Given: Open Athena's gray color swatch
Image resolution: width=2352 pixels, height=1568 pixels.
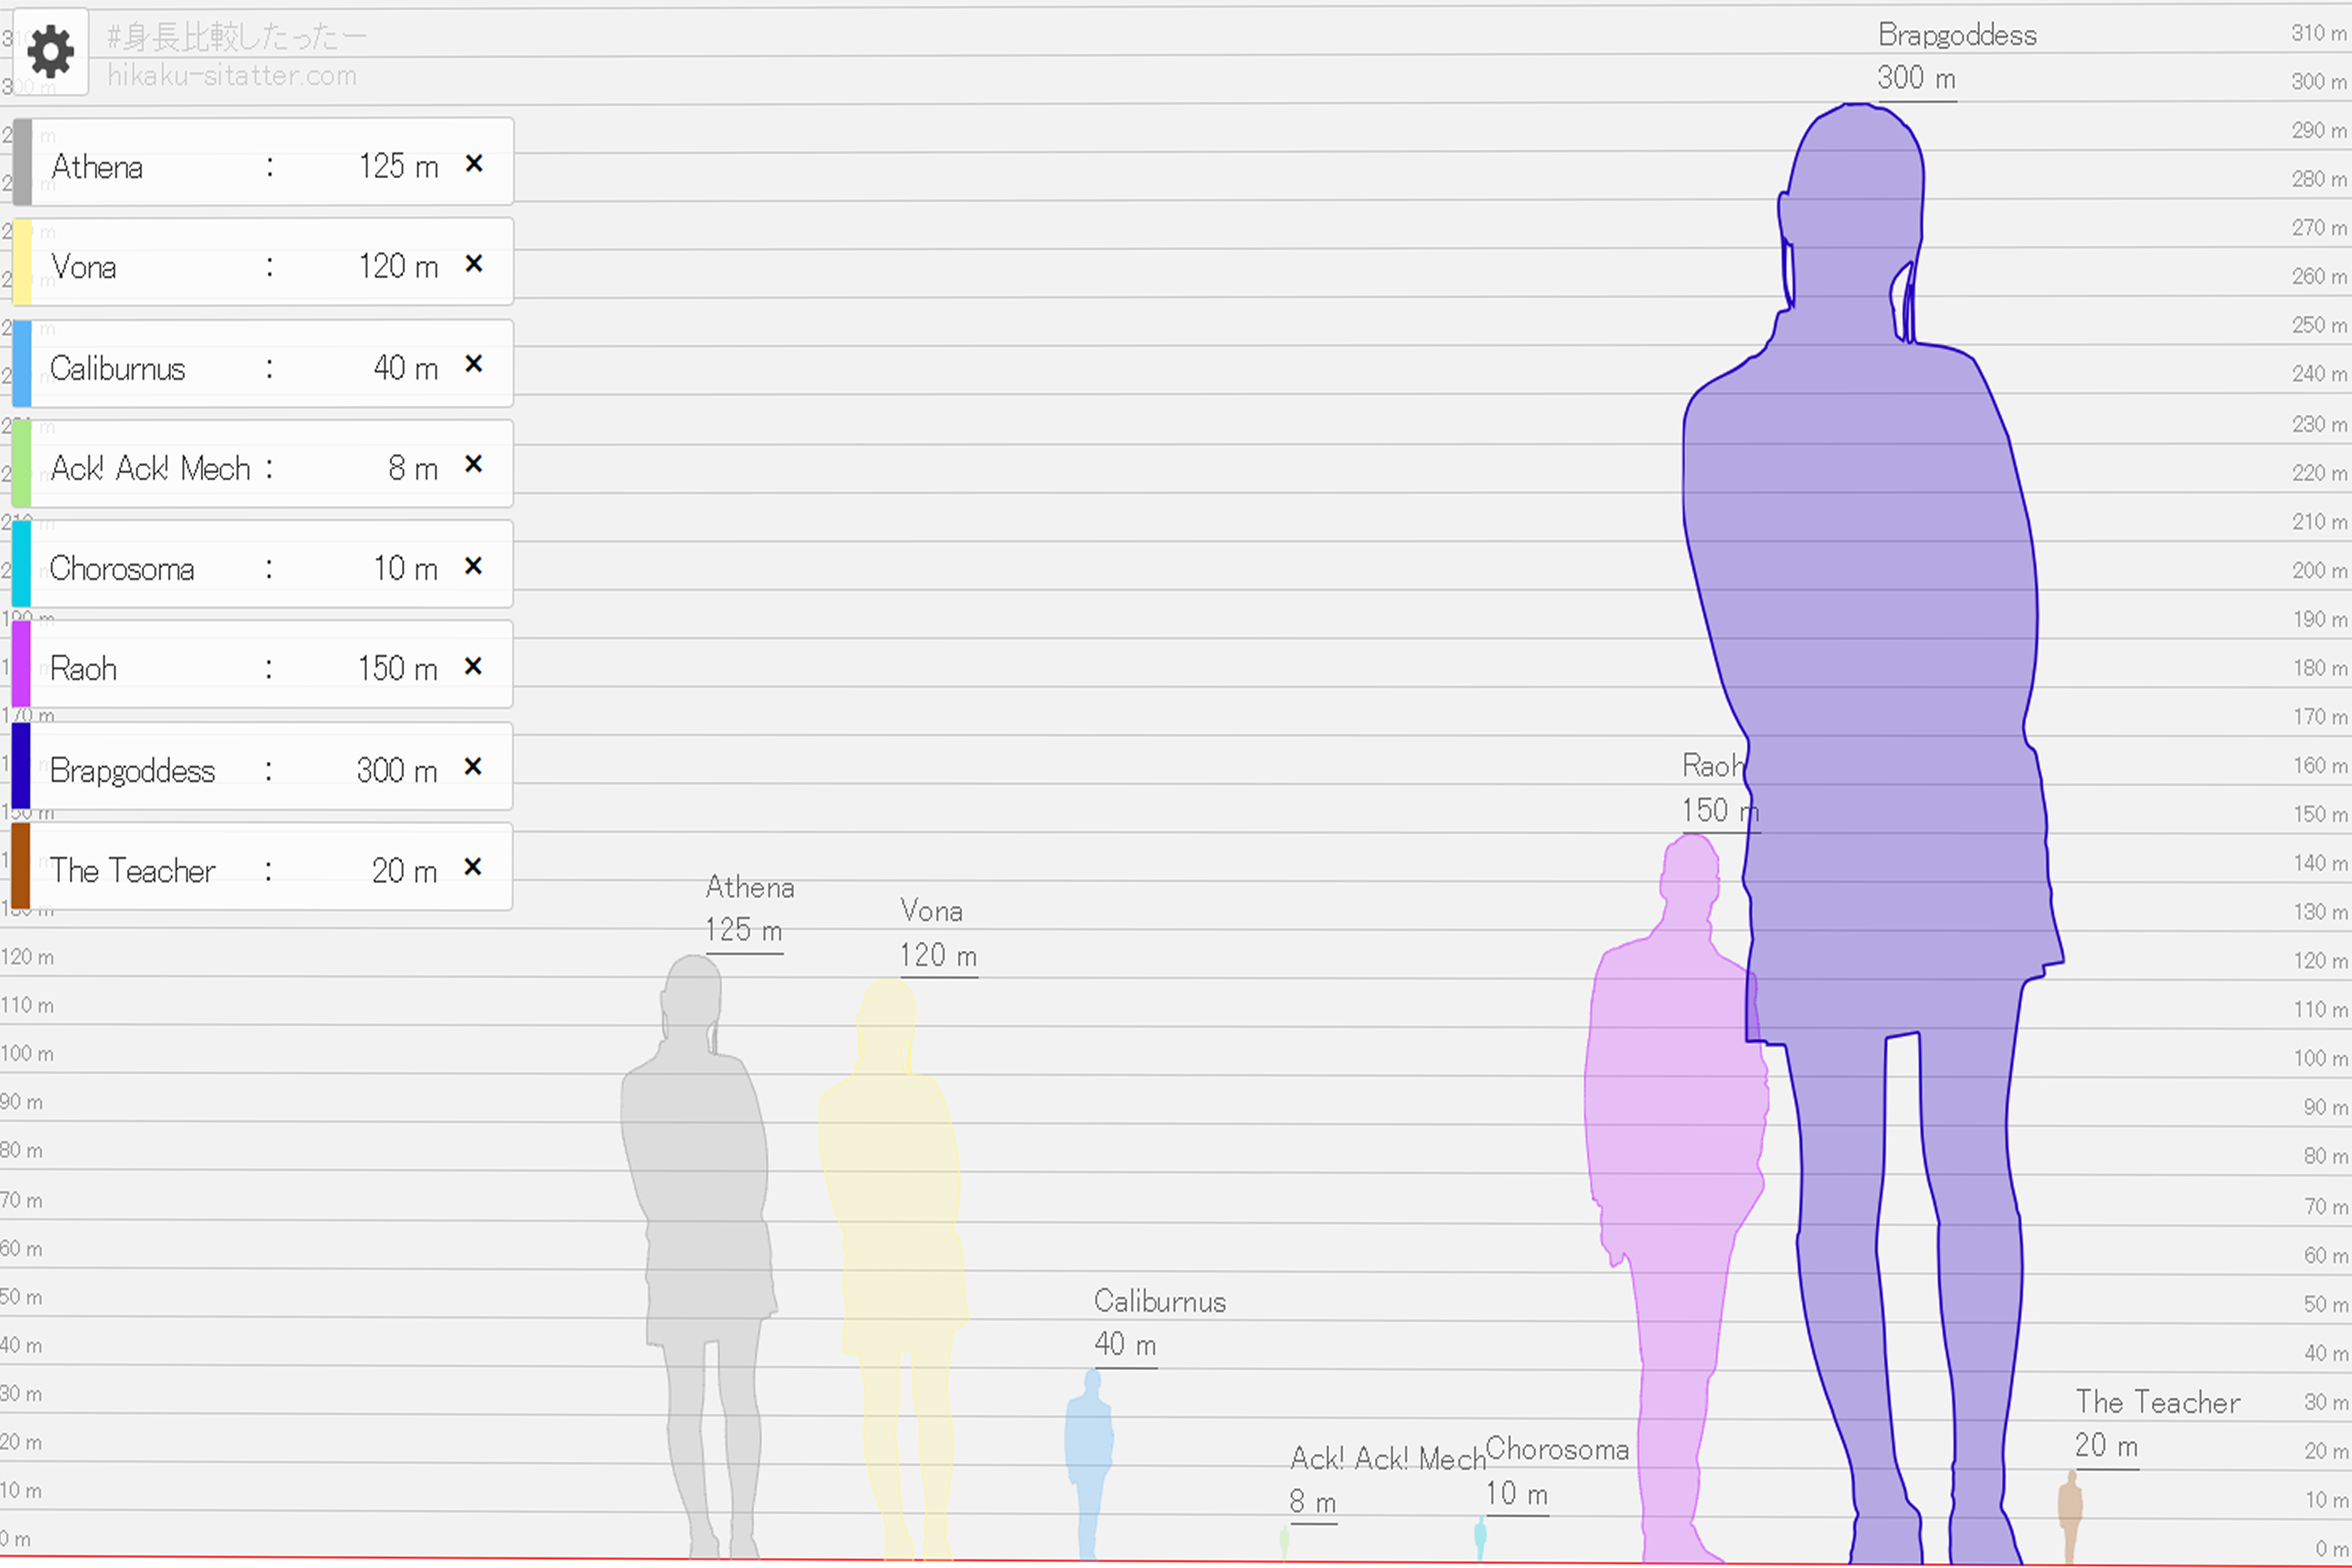Looking at the screenshot, I should [22, 162].
